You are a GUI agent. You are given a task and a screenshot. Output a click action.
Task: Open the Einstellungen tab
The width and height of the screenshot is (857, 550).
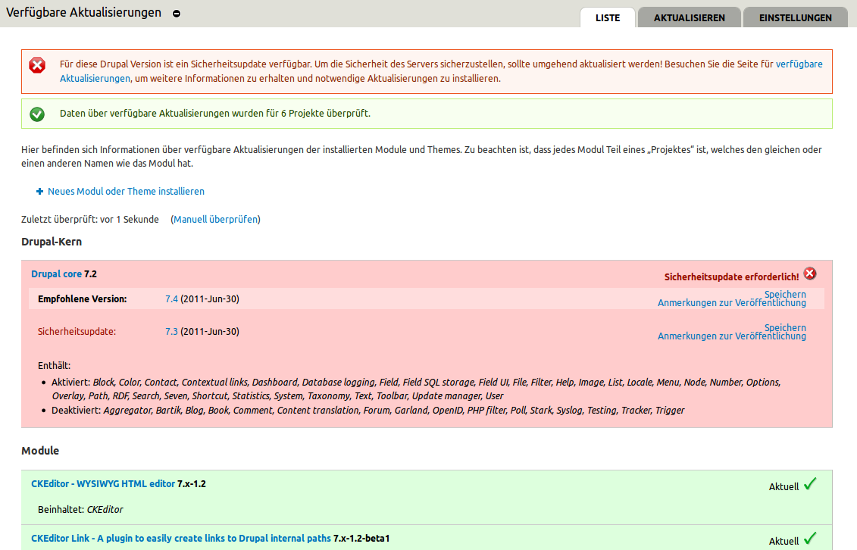pos(795,17)
